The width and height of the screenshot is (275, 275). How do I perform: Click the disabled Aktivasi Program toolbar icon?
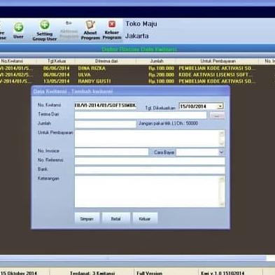coord(69,30)
